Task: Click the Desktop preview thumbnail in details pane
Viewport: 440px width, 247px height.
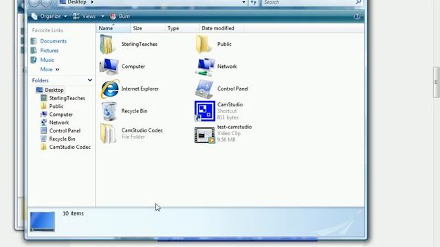Action: 43,222
